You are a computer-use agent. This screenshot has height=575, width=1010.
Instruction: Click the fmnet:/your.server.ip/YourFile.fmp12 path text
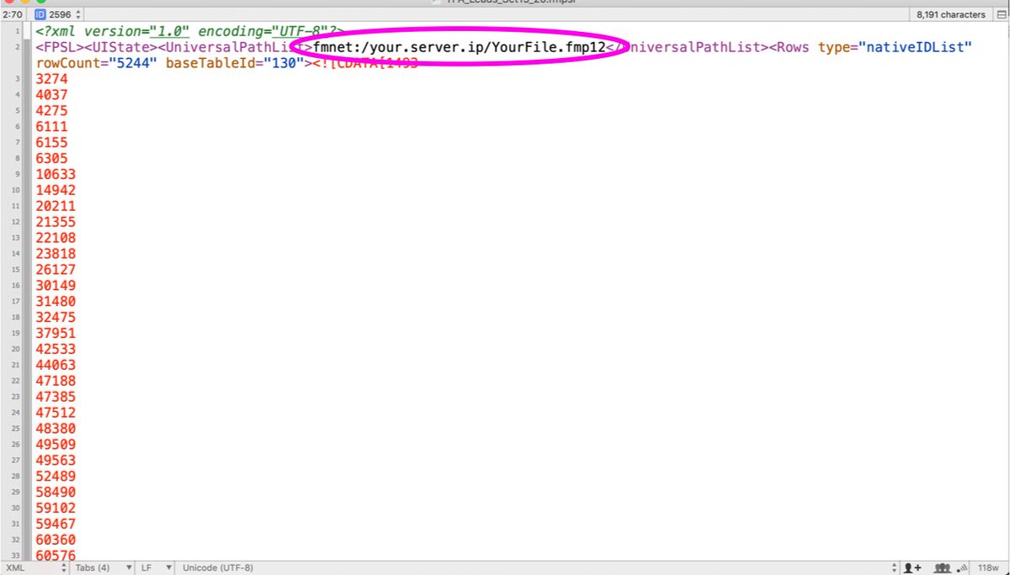(460, 47)
